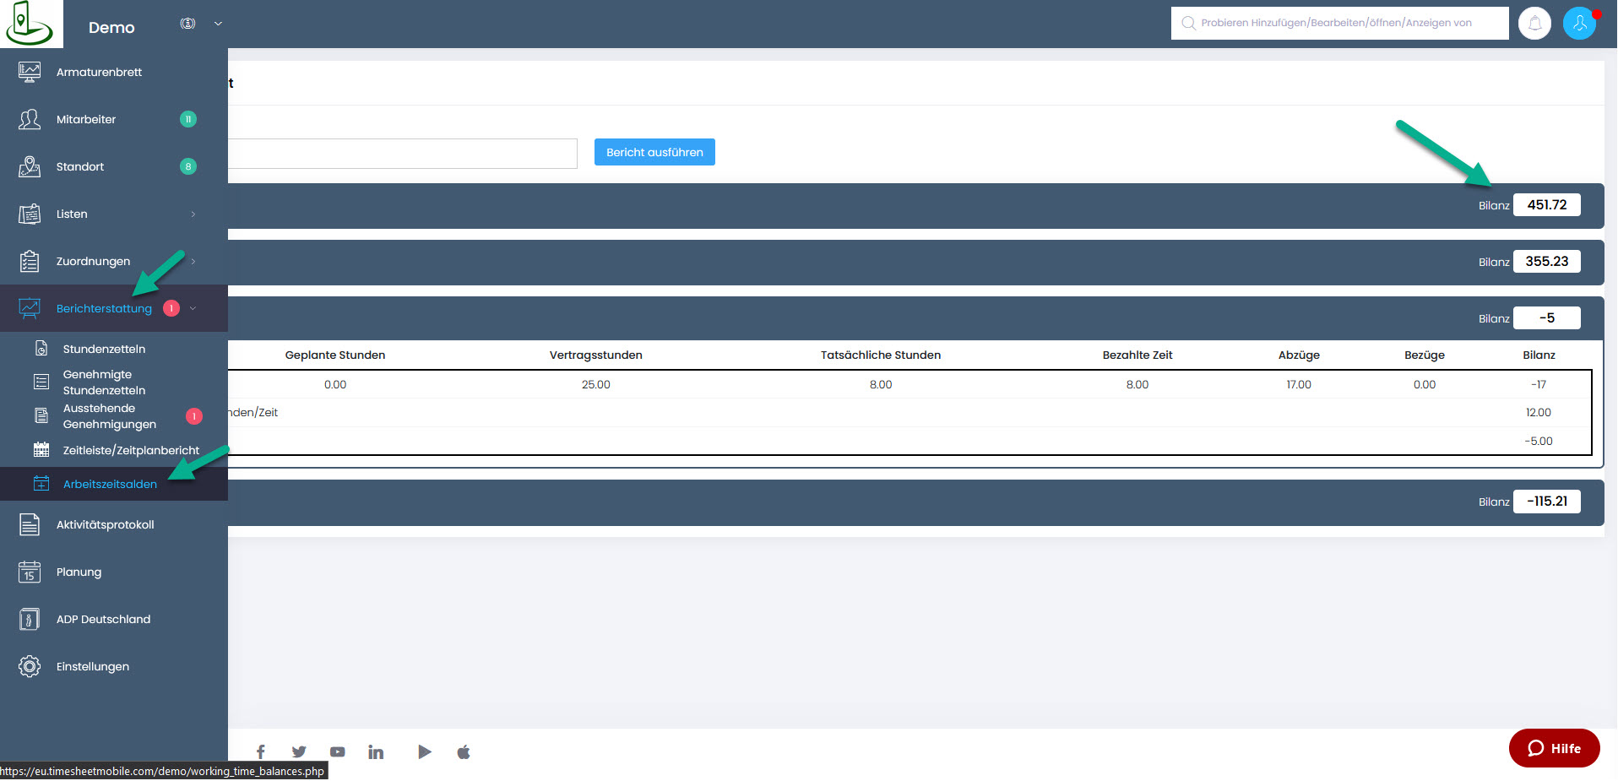Open Armaturenbrett dashboard

(99, 72)
